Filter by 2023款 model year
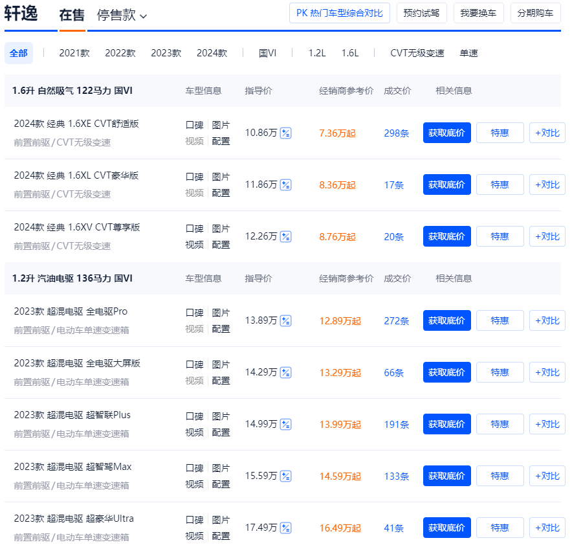 coord(166,53)
